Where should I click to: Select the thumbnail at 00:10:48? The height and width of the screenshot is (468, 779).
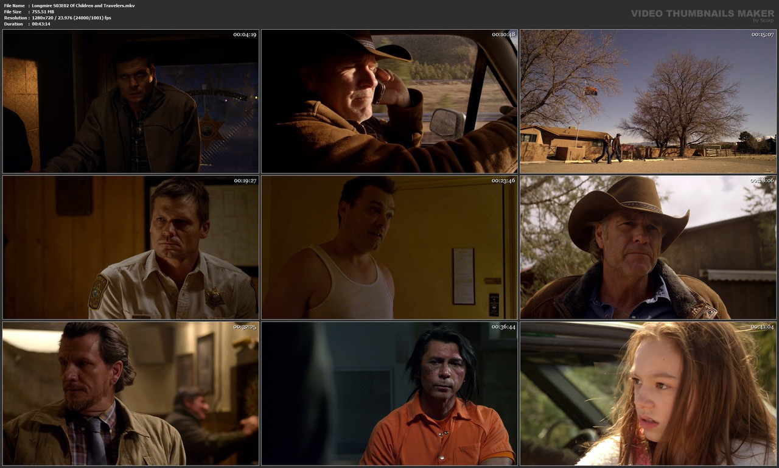tap(389, 102)
